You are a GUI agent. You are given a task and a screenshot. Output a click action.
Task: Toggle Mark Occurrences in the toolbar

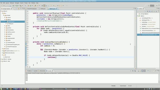pyautogui.click(x=44, y=6)
